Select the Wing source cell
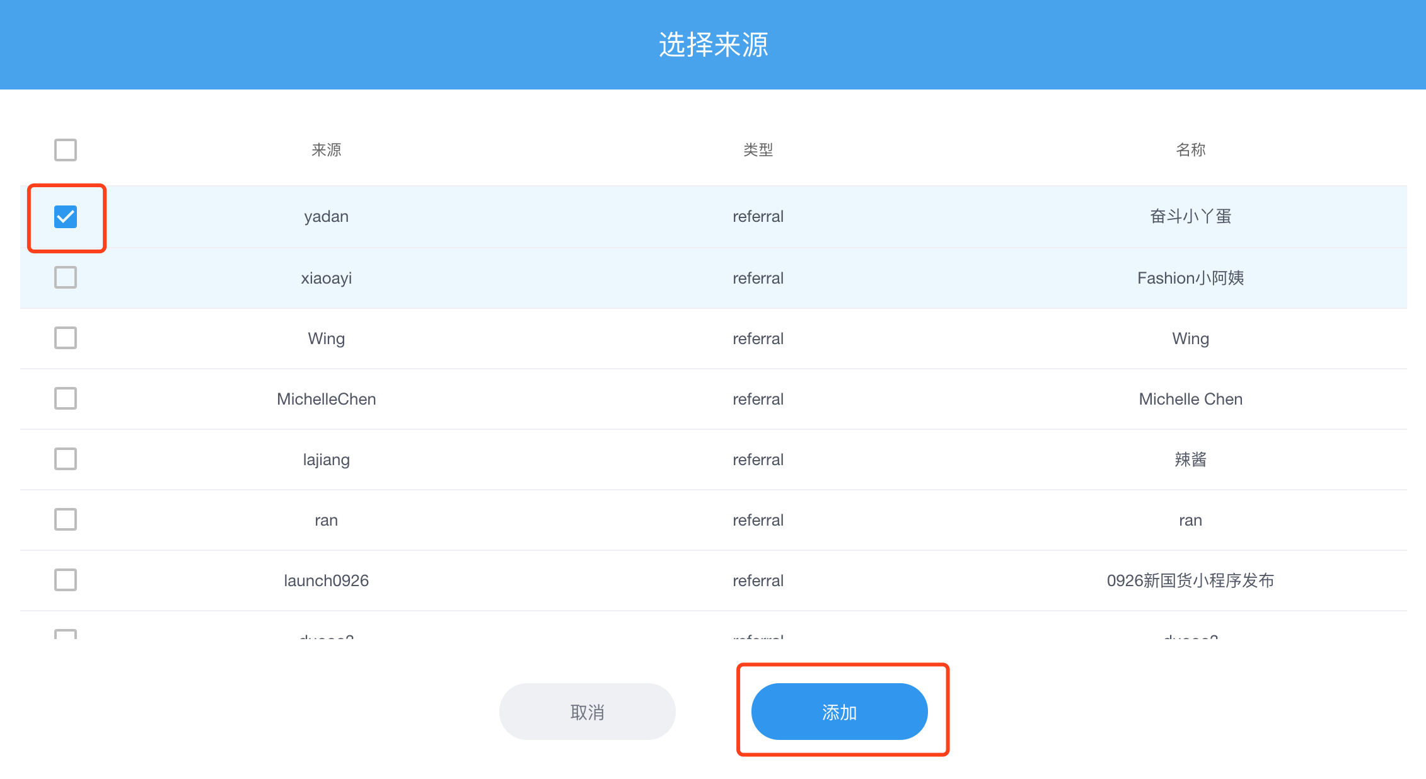This screenshot has width=1426, height=779. pos(327,338)
